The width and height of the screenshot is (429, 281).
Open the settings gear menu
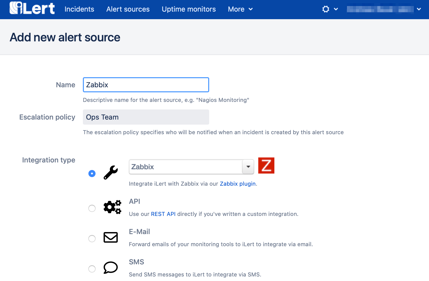click(330, 9)
